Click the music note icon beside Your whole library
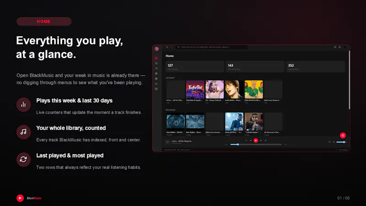This screenshot has height=206, width=366. [23, 132]
